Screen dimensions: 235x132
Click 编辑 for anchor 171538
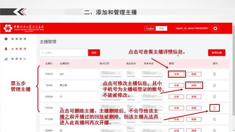[x=194, y=119]
